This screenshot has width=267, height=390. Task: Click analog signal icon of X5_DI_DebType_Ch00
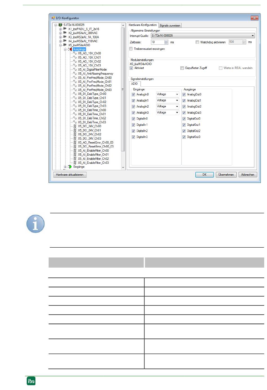(x=75, y=94)
